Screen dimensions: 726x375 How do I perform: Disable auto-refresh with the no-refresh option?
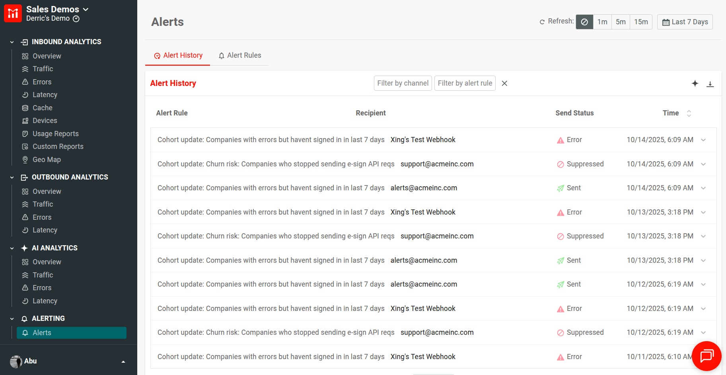click(x=584, y=22)
